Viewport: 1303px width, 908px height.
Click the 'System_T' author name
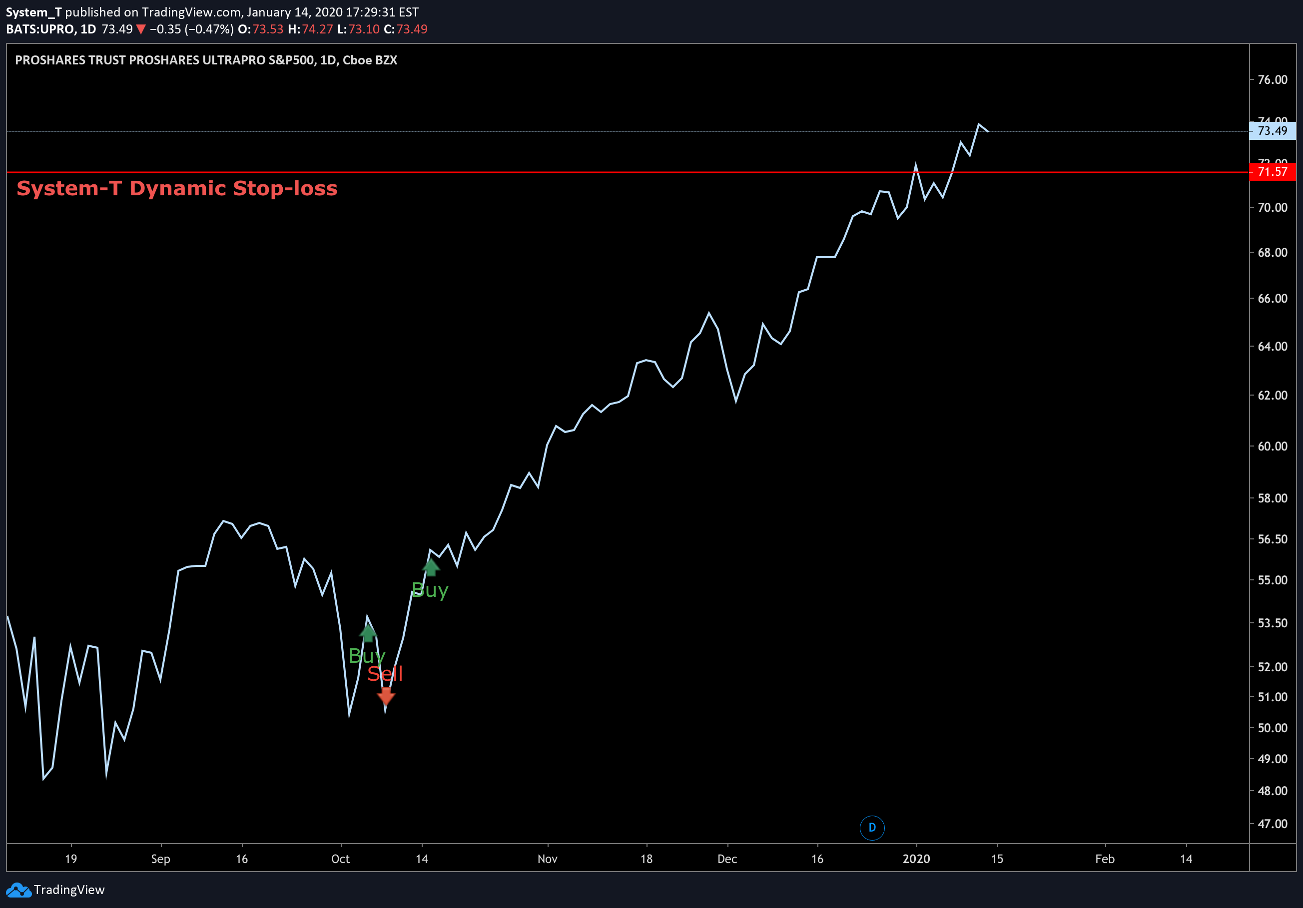click(x=33, y=12)
